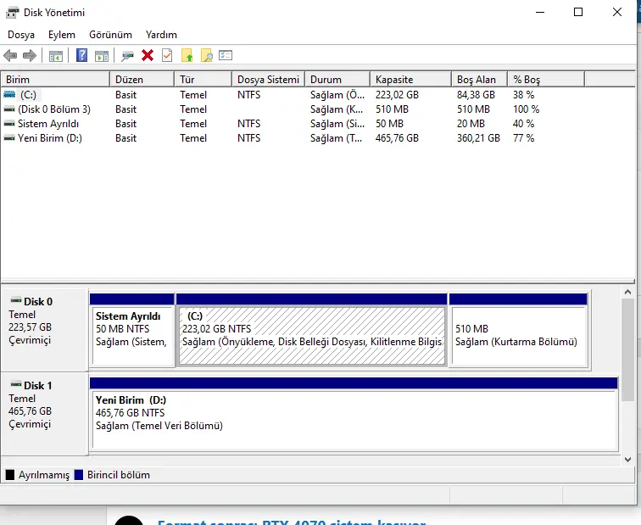The height and width of the screenshot is (525, 641).
Task: Click the Sistem Ayrıldı row drive icon
Action: pyautogui.click(x=9, y=124)
